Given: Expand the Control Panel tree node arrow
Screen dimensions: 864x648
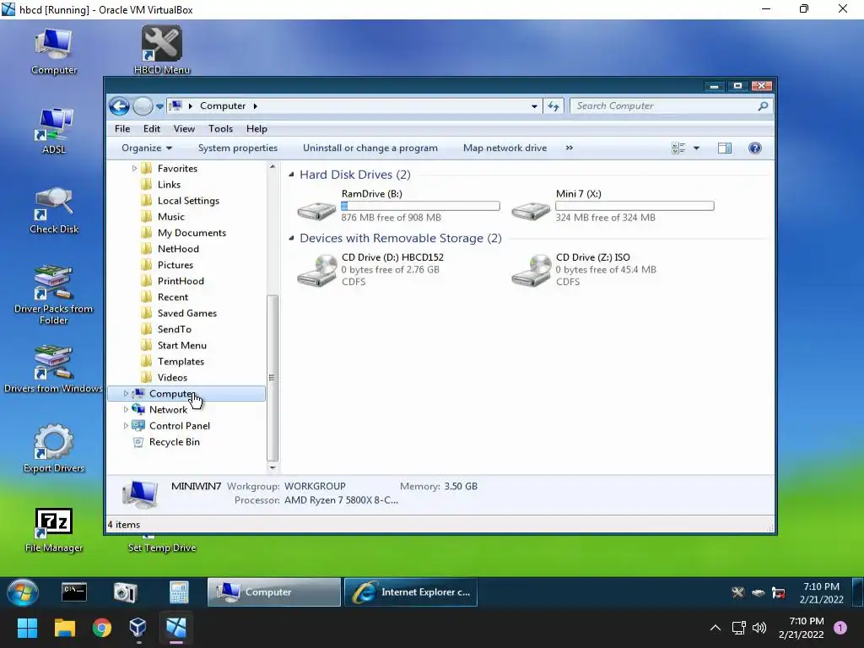Looking at the screenshot, I should coord(126,425).
